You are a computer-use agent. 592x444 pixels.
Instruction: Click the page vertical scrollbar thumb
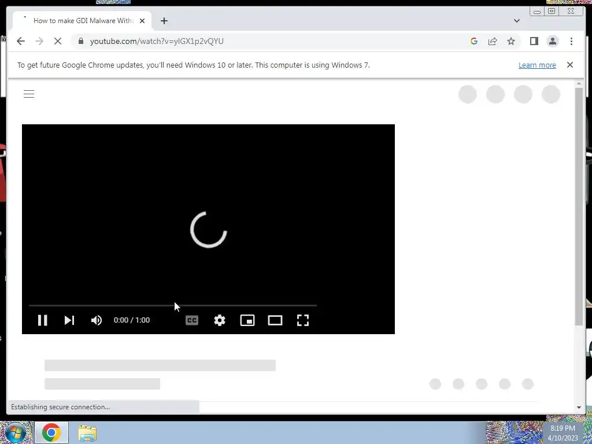[x=579, y=206]
